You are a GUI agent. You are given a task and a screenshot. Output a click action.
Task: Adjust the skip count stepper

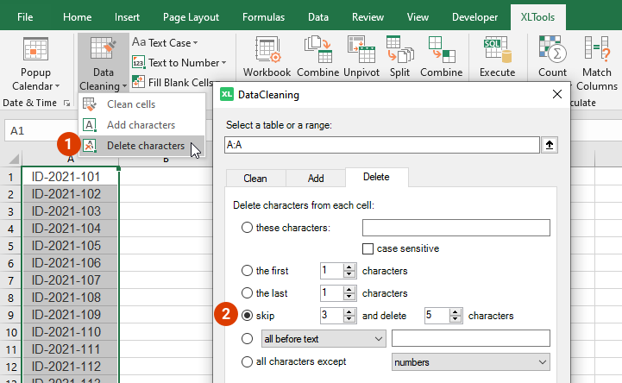pos(349,316)
